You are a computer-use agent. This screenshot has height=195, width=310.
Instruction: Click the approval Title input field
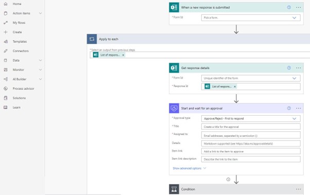[x=251, y=127]
